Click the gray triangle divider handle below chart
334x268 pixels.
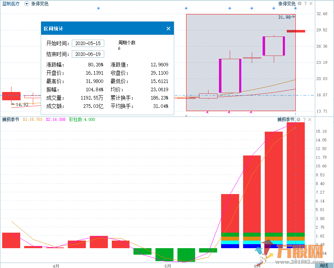coord(186,115)
